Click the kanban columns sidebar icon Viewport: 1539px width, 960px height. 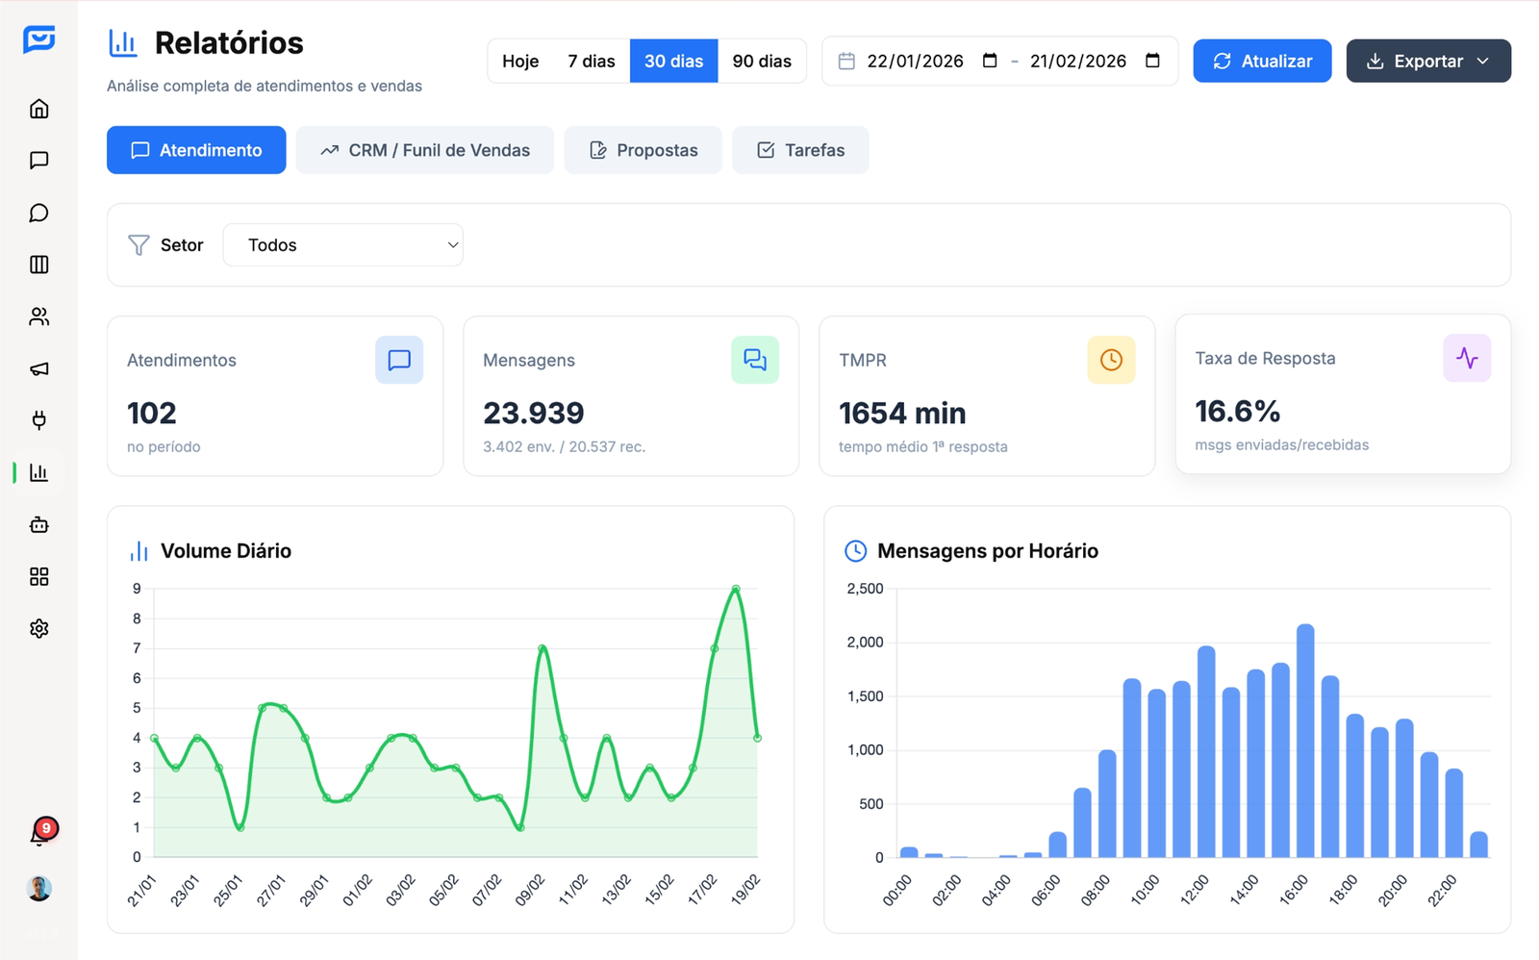(38, 265)
